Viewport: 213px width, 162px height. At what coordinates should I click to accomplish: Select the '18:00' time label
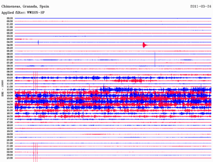click(x=10, y=125)
